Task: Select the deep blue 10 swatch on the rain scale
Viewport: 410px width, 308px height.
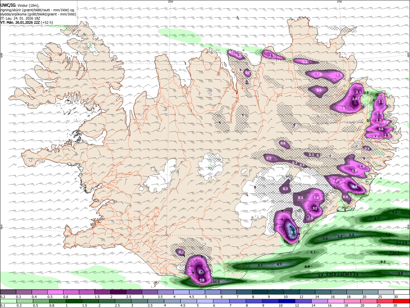Action: point(286,301)
